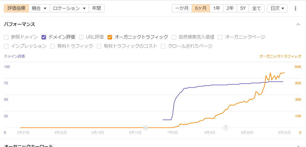Uncheck the ドメイン評価 checkbox

[x=44, y=37]
